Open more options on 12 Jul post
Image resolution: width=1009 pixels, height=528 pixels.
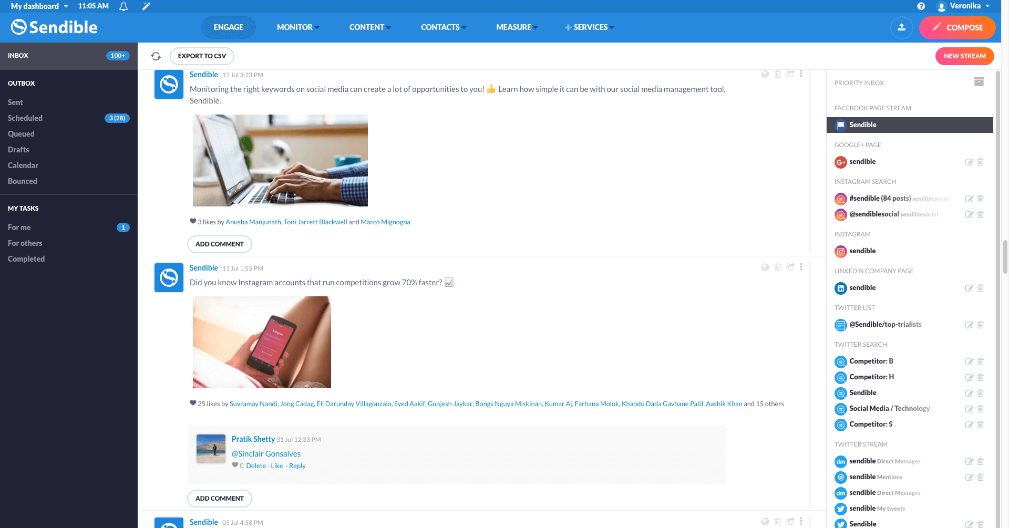click(x=801, y=74)
